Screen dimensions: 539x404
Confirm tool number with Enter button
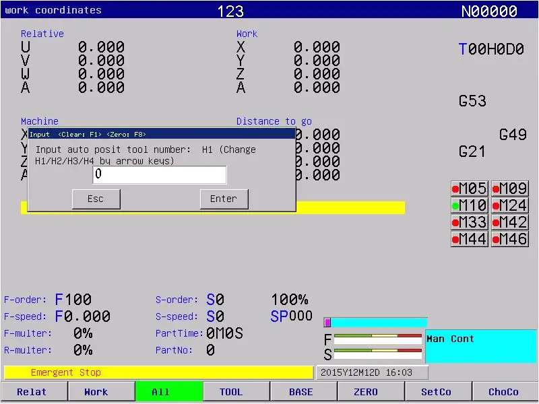pos(224,199)
